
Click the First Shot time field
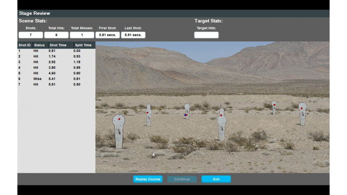(x=108, y=35)
